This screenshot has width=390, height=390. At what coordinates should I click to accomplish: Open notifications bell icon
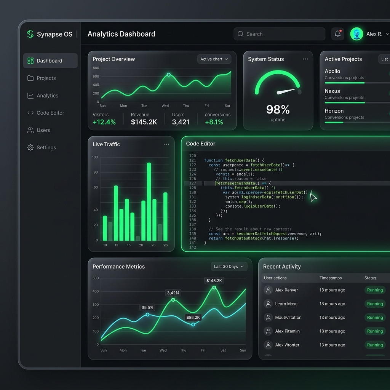[x=337, y=34]
